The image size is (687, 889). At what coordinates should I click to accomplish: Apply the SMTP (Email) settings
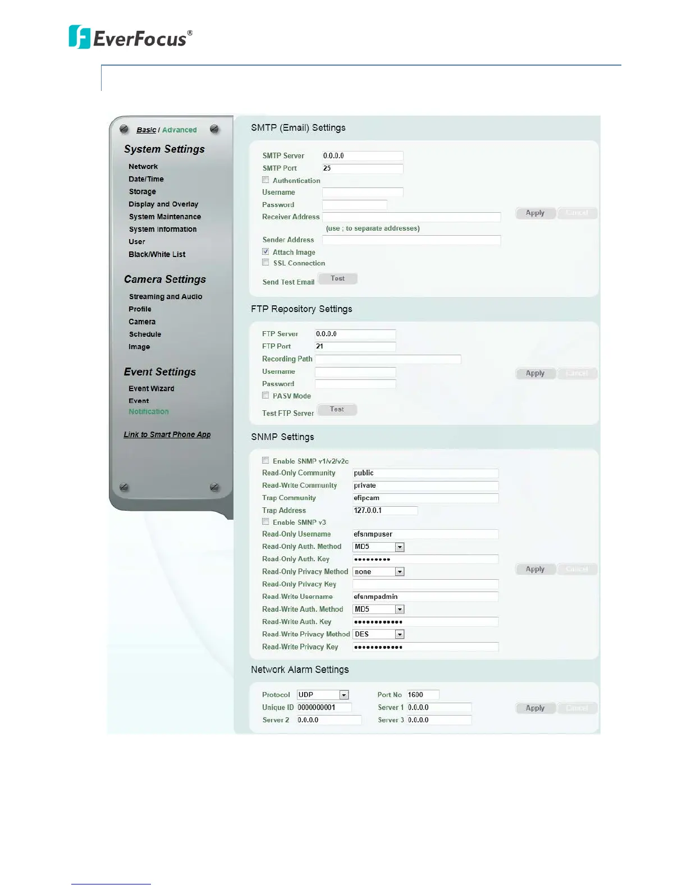pos(535,213)
